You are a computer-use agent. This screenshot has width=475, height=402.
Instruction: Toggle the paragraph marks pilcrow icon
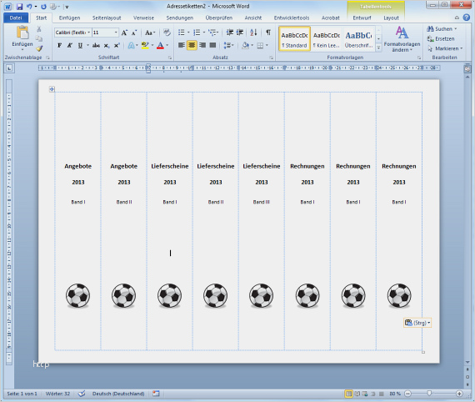pyautogui.click(x=268, y=33)
